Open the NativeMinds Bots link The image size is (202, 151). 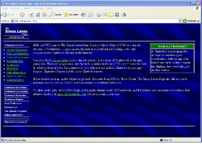coord(16,72)
